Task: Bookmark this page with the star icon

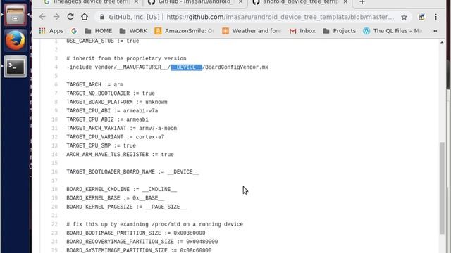Action: pyautogui.click(x=404, y=17)
